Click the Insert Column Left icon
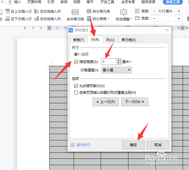The width and height of the screenshot is (189, 170). point(36,11)
